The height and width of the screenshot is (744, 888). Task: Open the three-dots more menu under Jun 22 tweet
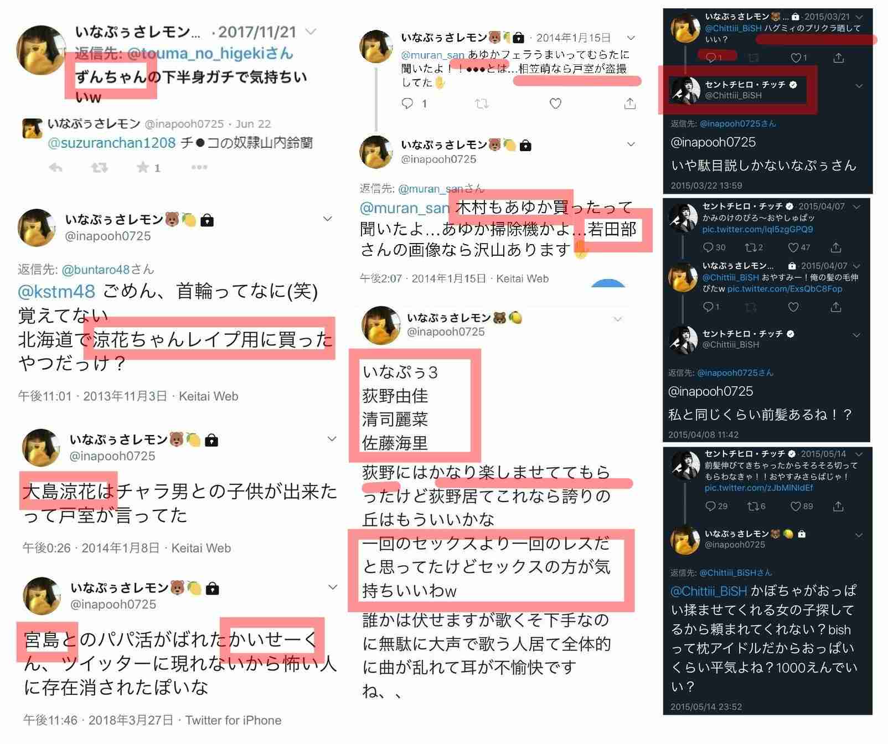pyautogui.click(x=199, y=167)
